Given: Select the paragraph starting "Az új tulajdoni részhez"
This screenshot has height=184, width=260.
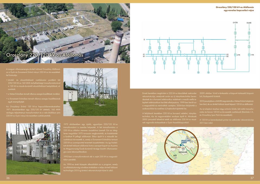Looking at the screenshot, I should tap(227, 112).
